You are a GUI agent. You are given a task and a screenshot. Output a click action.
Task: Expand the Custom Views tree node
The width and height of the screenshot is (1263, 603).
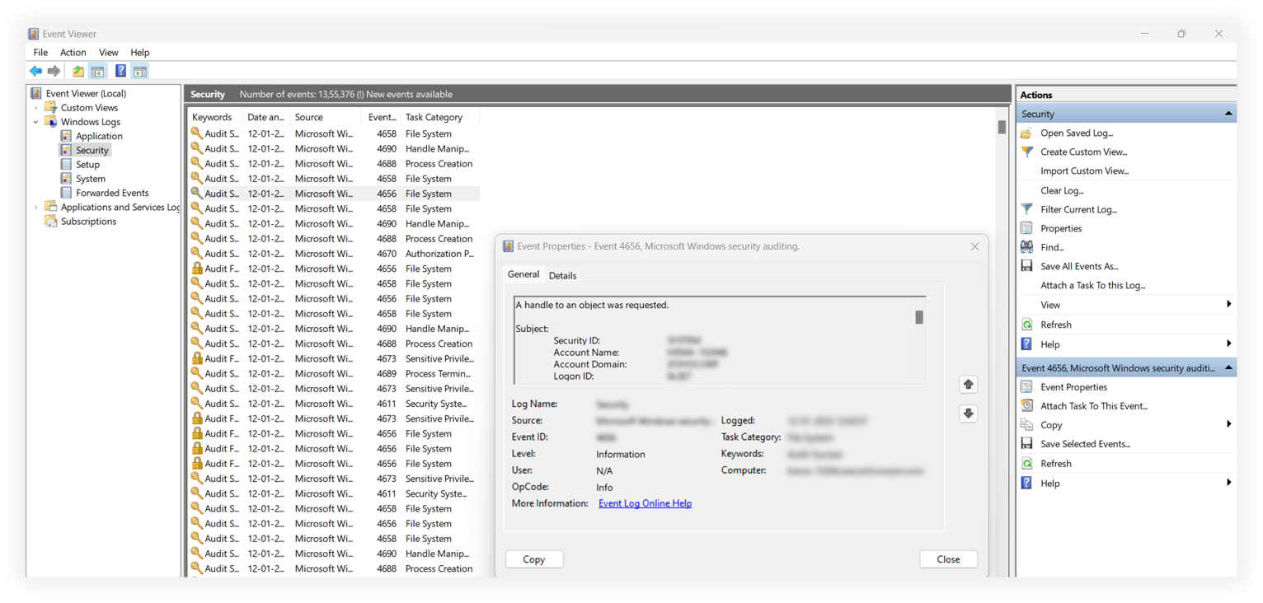coord(35,107)
